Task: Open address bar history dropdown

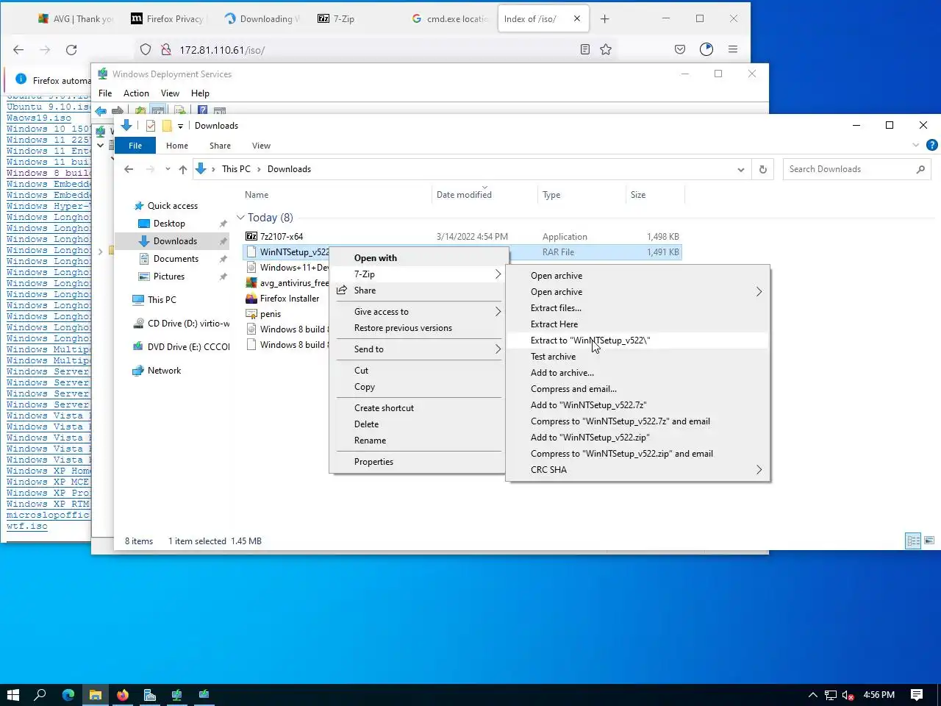Action: [x=740, y=169]
